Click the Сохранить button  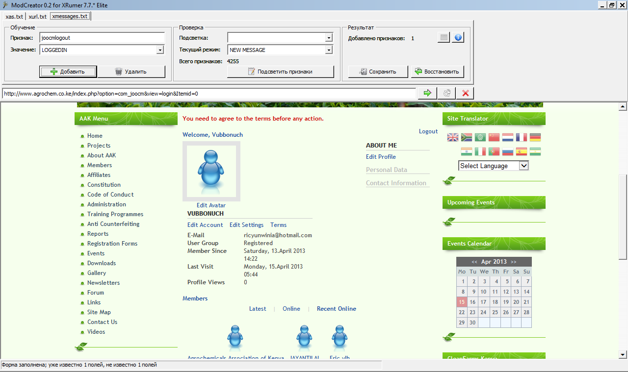378,72
